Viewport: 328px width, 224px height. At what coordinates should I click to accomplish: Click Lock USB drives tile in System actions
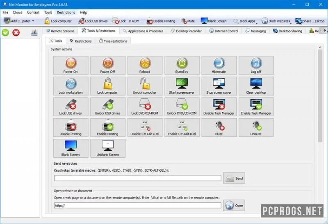click(71, 106)
